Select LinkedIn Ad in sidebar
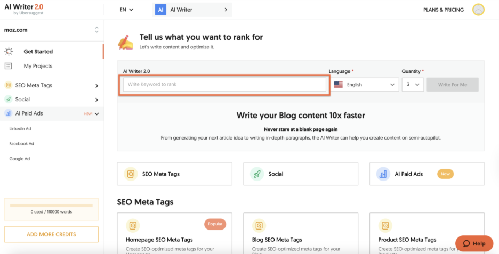This screenshot has width=499, height=254. (x=20, y=129)
